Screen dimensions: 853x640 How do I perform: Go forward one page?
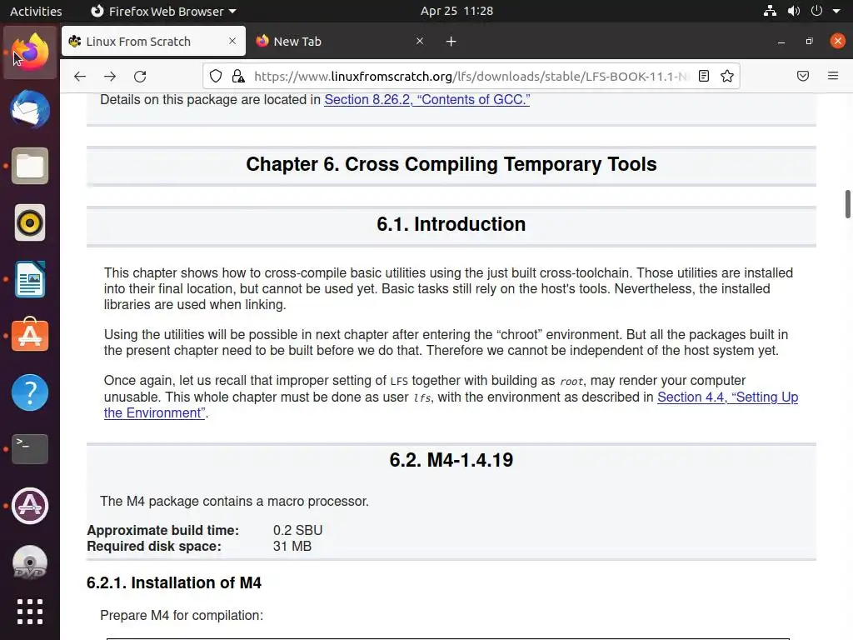pyautogui.click(x=110, y=76)
